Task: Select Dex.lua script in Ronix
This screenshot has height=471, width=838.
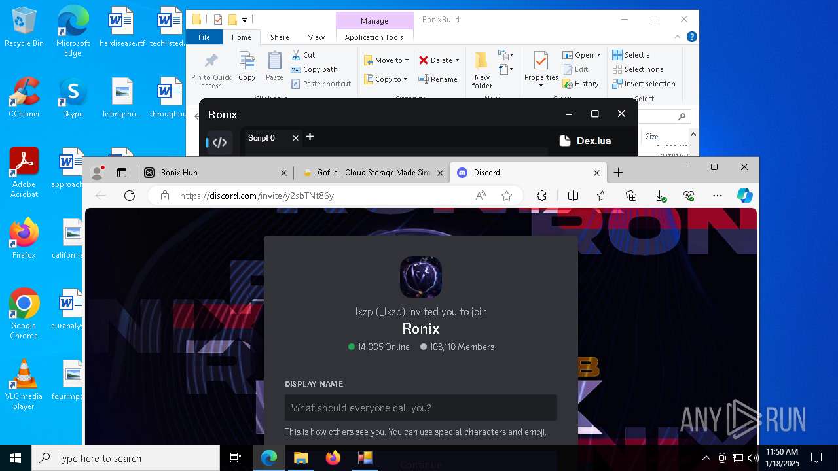Action: click(x=585, y=141)
